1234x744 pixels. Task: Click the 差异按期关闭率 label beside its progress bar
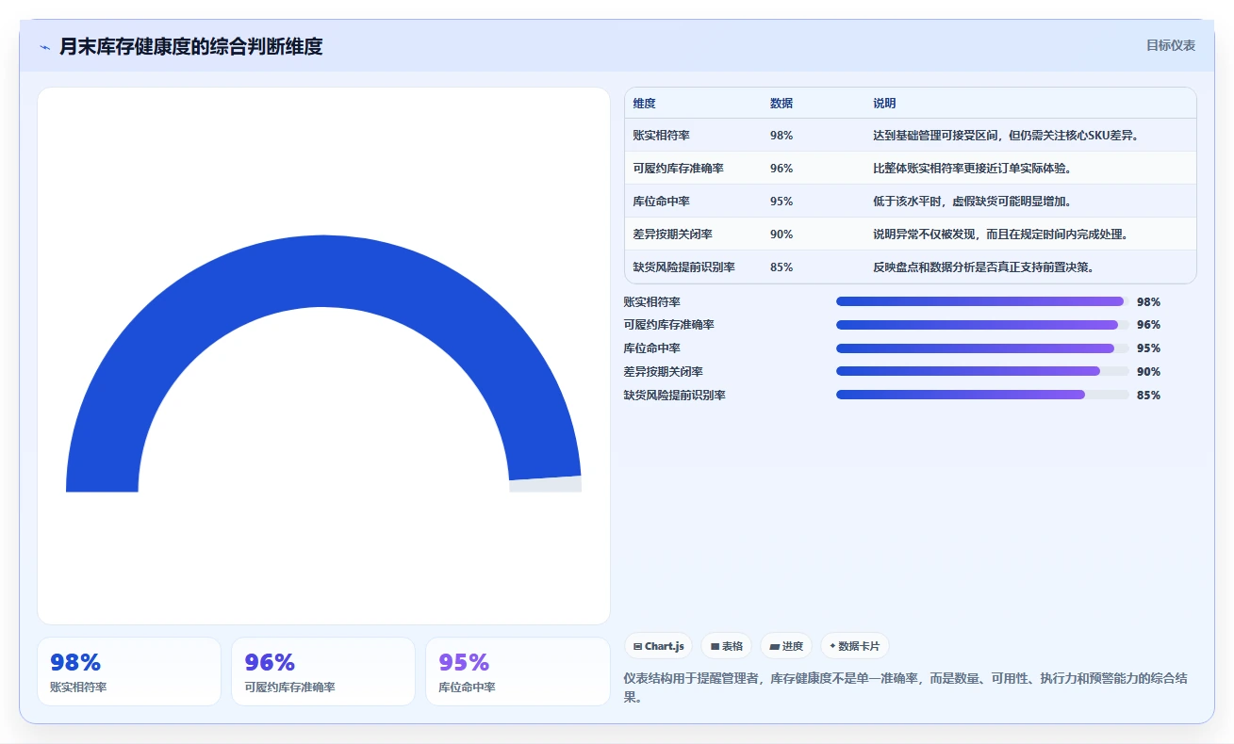(x=663, y=372)
